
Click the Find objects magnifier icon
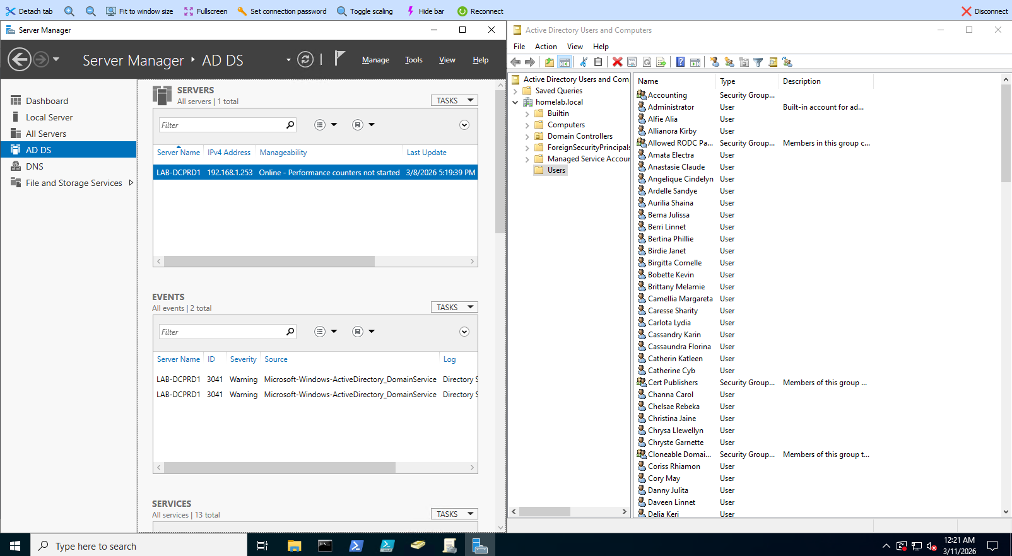pos(773,62)
